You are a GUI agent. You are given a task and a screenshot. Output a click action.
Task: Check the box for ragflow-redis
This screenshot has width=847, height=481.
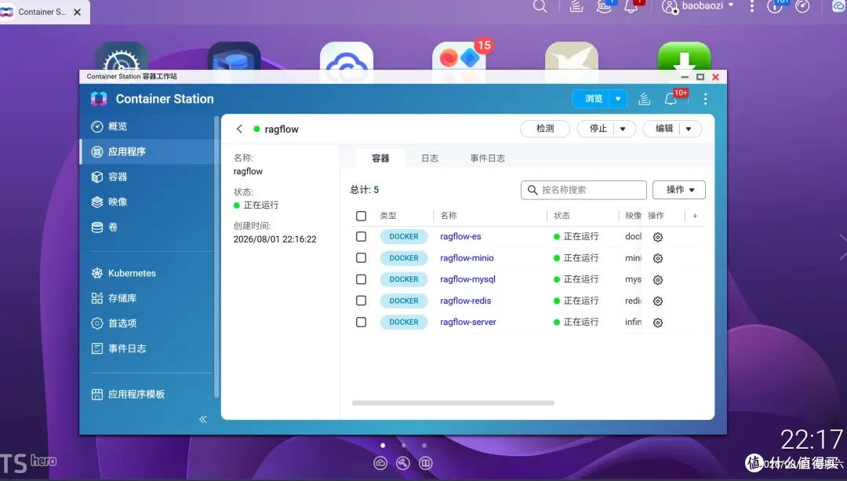(361, 301)
